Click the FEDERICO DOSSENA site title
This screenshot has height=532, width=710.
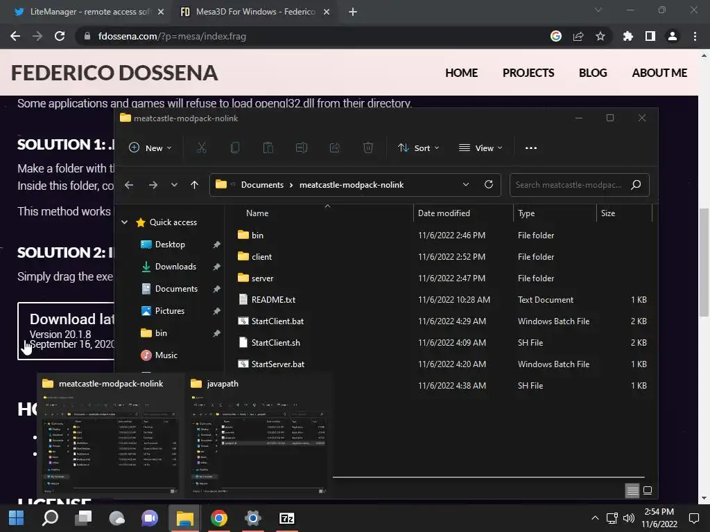click(x=114, y=73)
